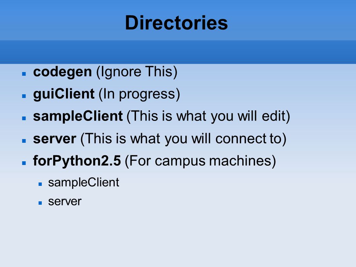
Task: Click the text (This is what you will connect to)
Action: 183,139
